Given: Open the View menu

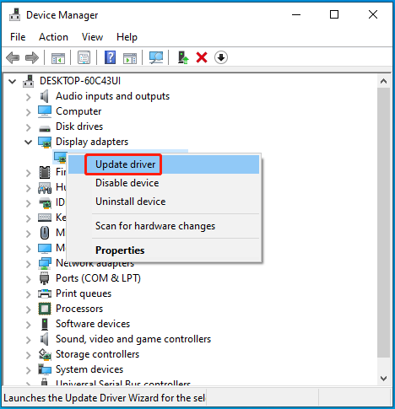Looking at the screenshot, I should 92,37.
